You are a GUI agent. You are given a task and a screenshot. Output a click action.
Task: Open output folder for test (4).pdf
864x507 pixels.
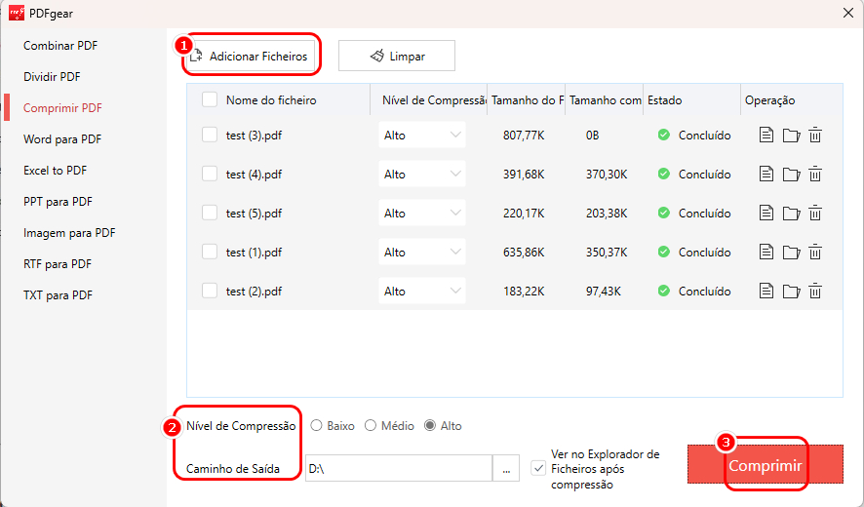(x=791, y=175)
